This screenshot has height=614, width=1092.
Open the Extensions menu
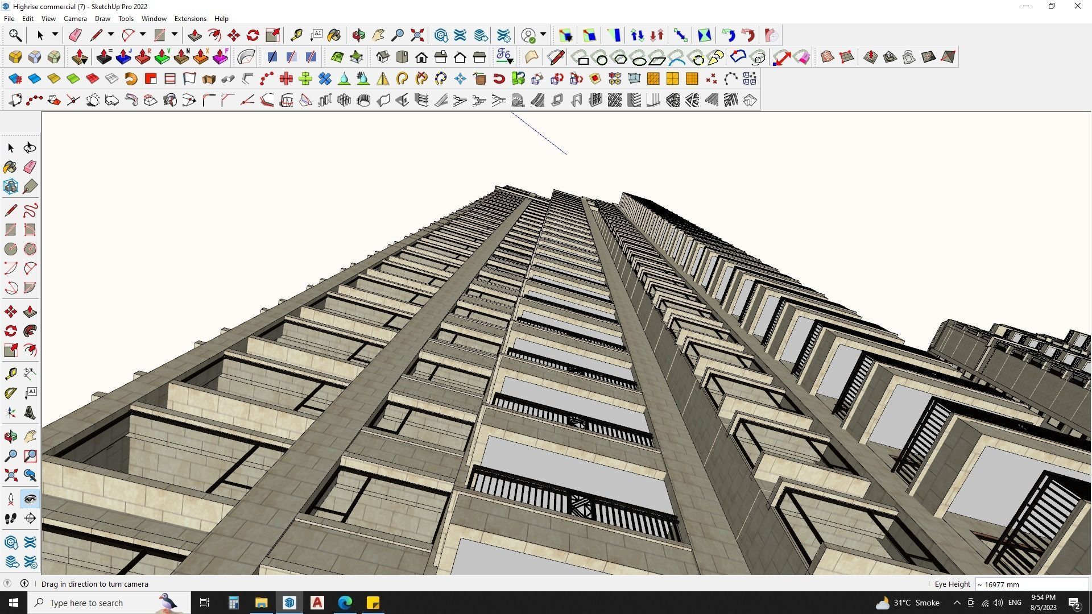click(190, 19)
